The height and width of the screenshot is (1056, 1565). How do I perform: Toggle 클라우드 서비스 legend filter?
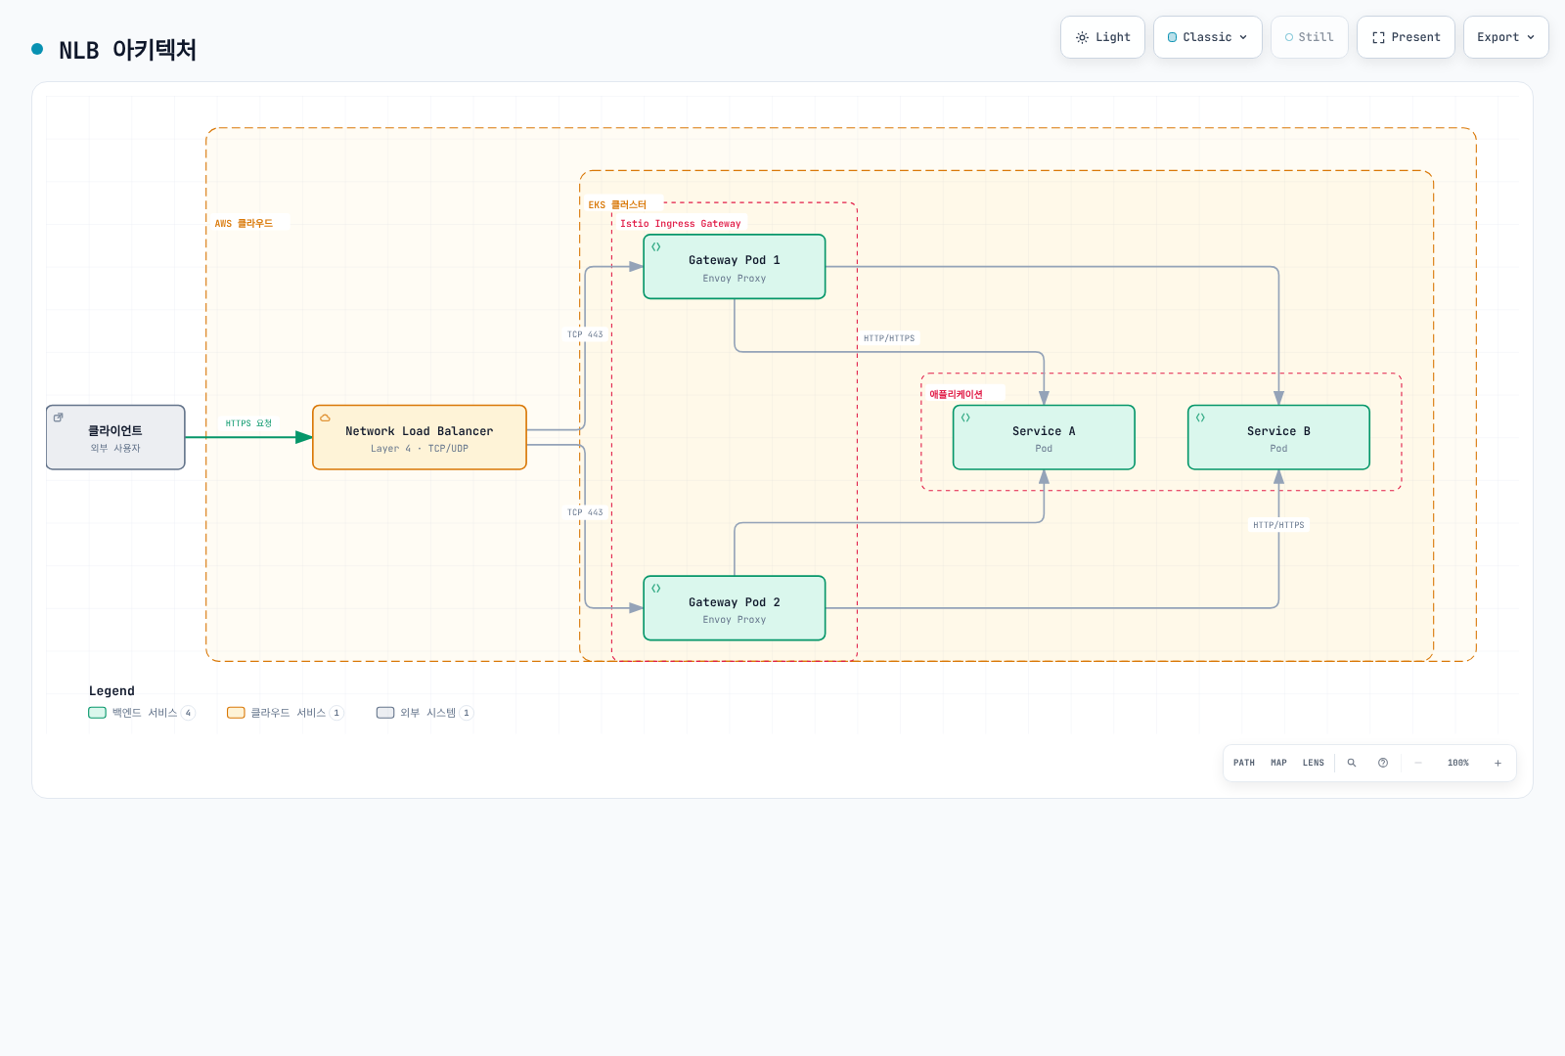tap(286, 713)
